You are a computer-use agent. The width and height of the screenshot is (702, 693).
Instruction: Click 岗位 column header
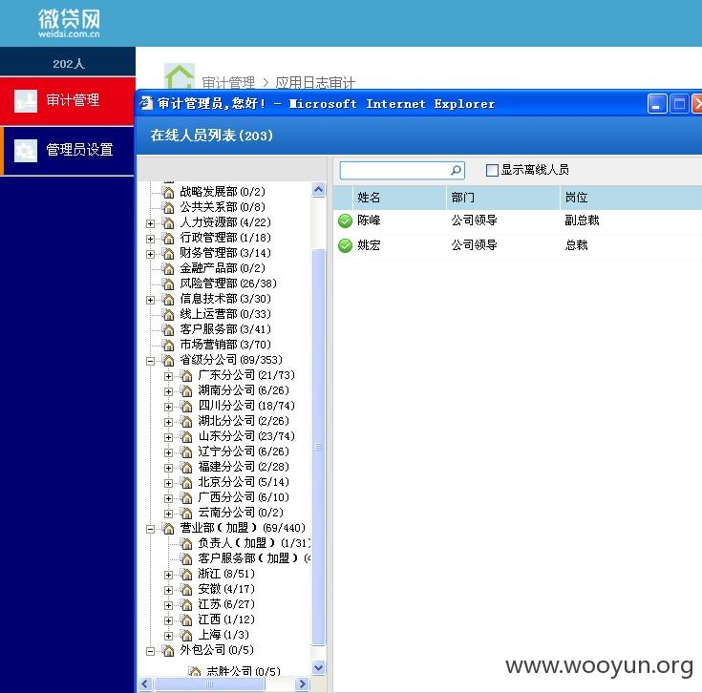tap(630, 198)
